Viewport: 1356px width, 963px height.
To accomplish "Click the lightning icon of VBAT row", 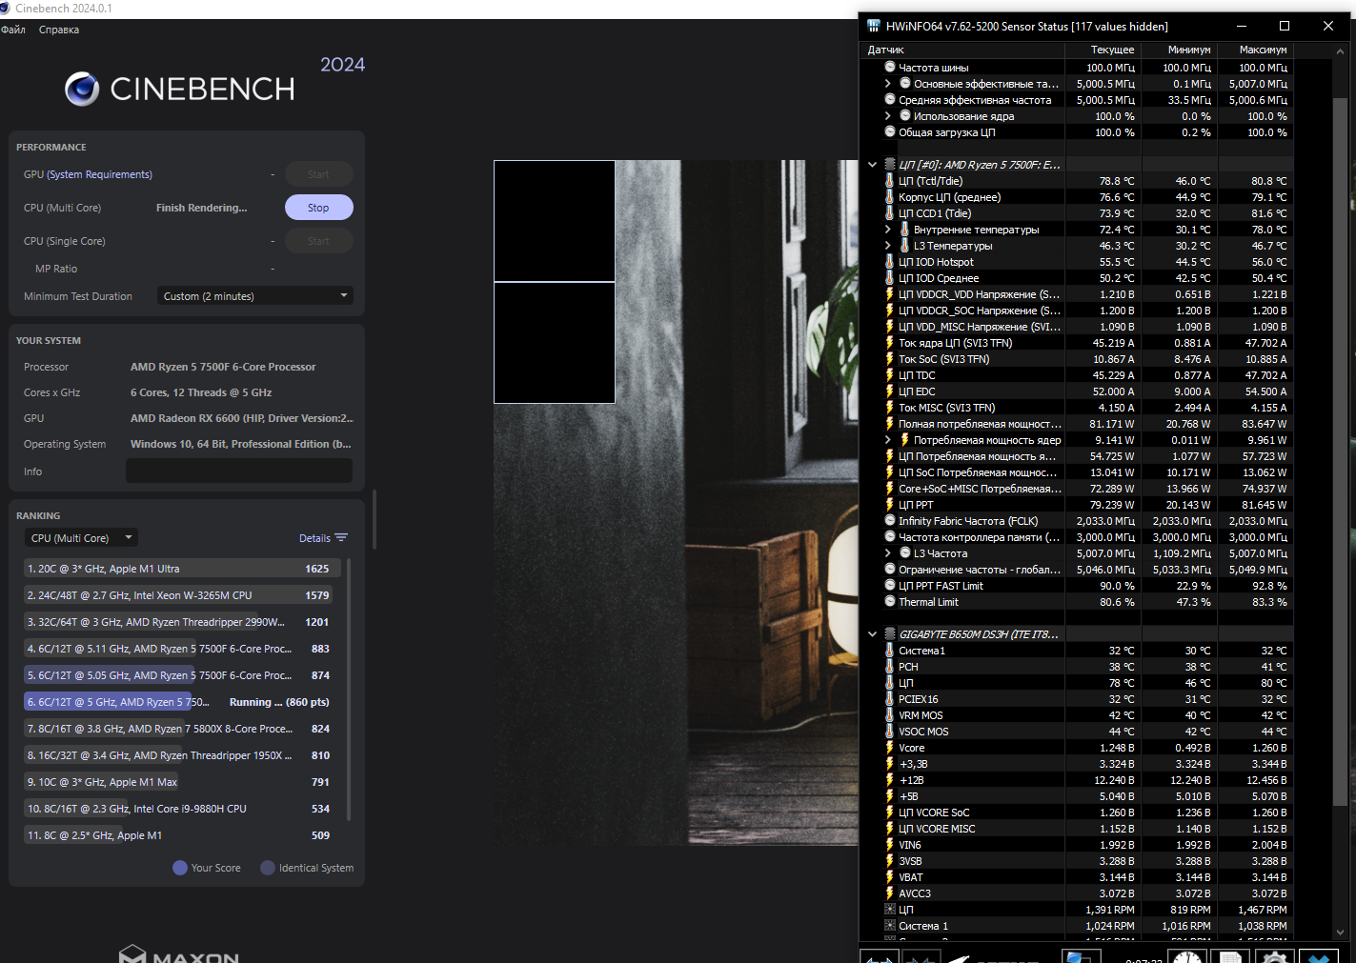I will [x=890, y=877].
